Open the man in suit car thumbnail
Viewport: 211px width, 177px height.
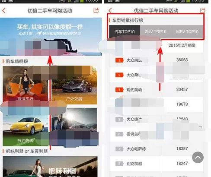point(74,126)
